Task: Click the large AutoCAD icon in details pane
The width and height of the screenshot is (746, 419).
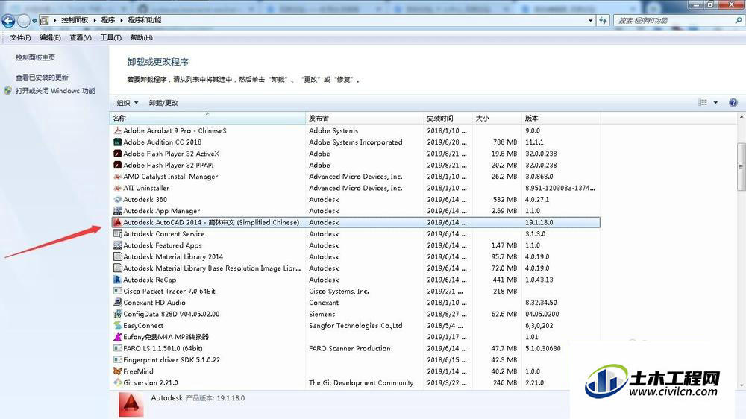Action: click(131, 404)
